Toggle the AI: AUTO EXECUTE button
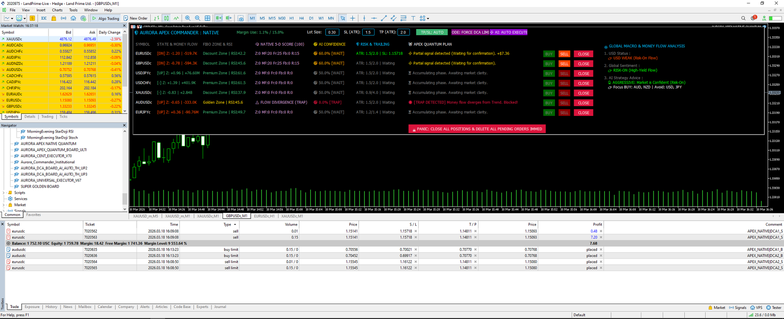This screenshot has height=319, width=784. tap(509, 32)
